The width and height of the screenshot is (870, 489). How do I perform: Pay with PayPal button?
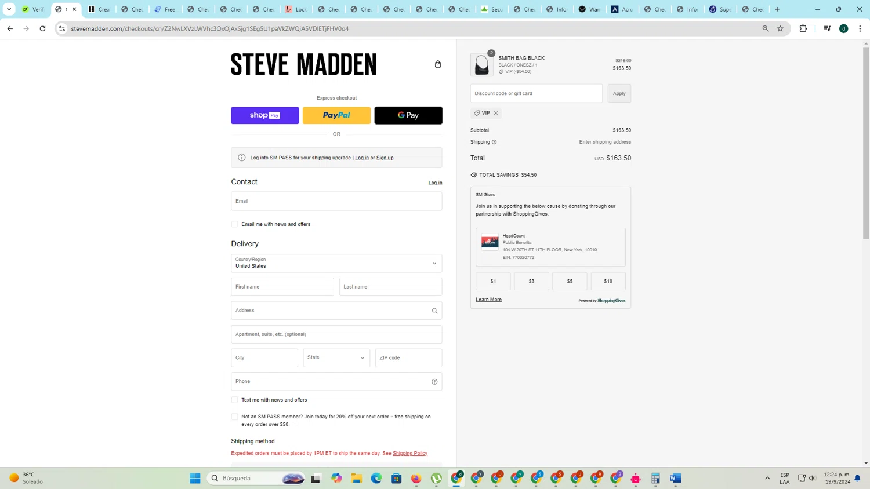[336, 115]
